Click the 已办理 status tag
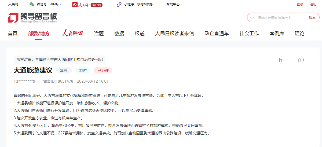Viewport: 322px width, 147px height. point(103,71)
